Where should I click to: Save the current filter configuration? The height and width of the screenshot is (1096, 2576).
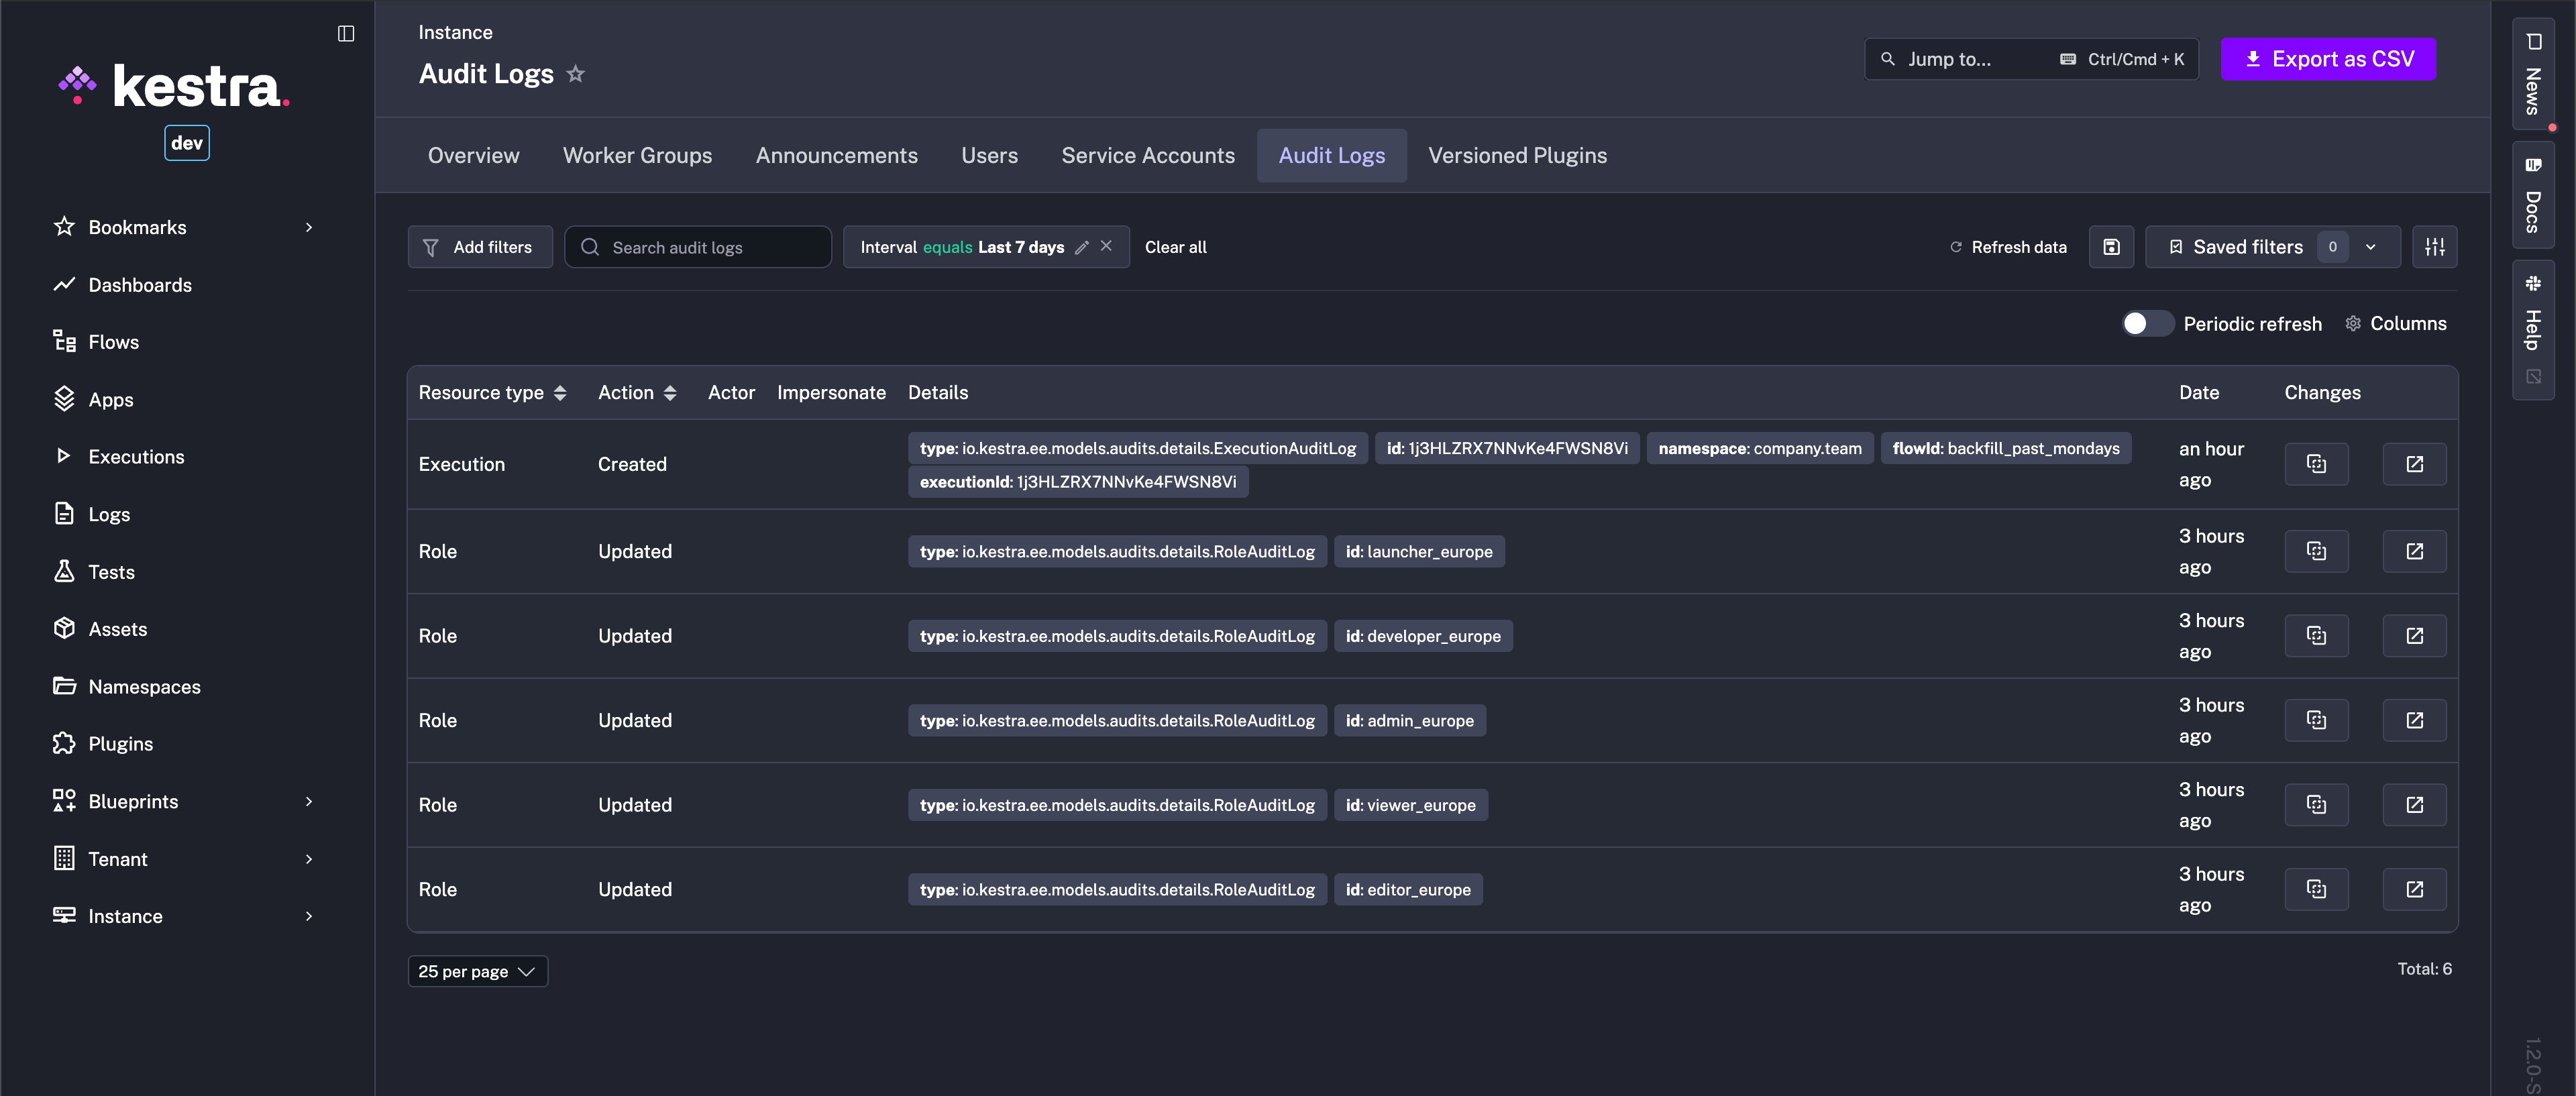(2111, 247)
